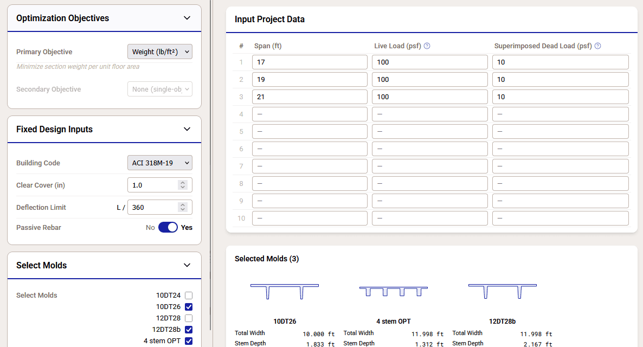Image resolution: width=643 pixels, height=347 pixels.
Task: Collapse the Fixed Design Inputs section
Action: [187, 129]
